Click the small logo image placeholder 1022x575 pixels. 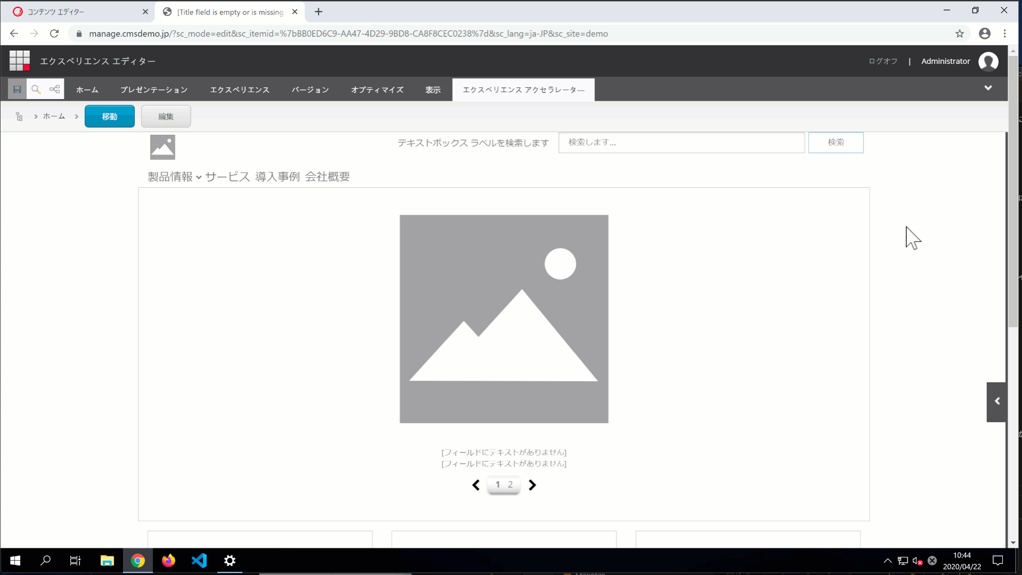[x=162, y=147]
